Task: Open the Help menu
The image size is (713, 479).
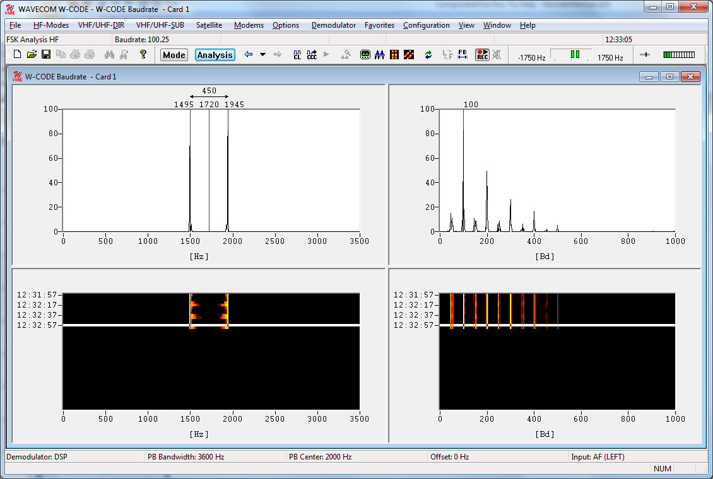Action: point(527,25)
